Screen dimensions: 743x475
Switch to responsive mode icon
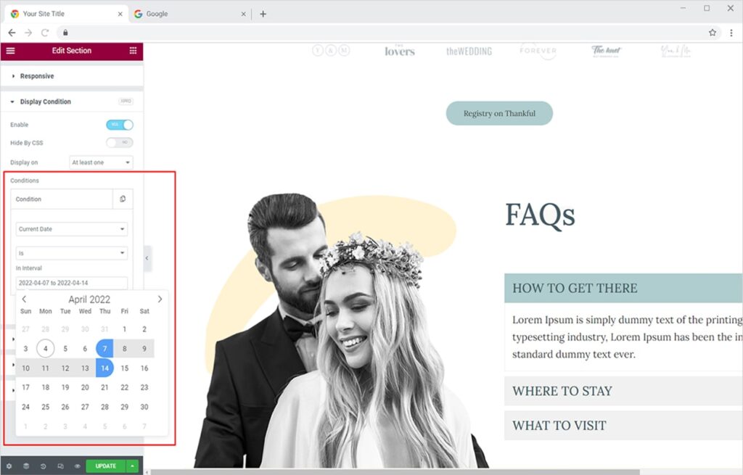click(60, 466)
